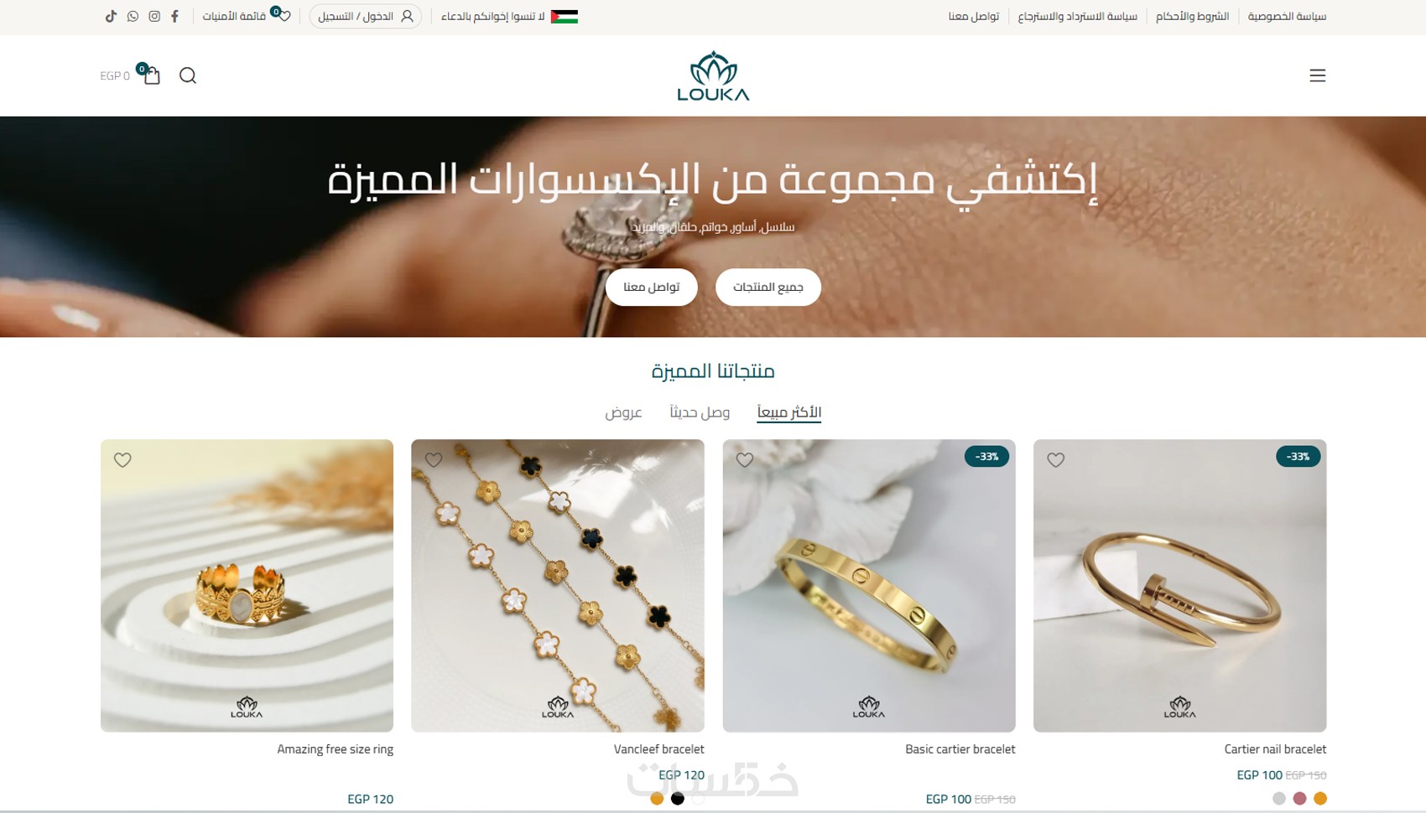Toggle wishlist heart on Amazing free size ring
This screenshot has height=813, width=1426.
click(x=122, y=459)
